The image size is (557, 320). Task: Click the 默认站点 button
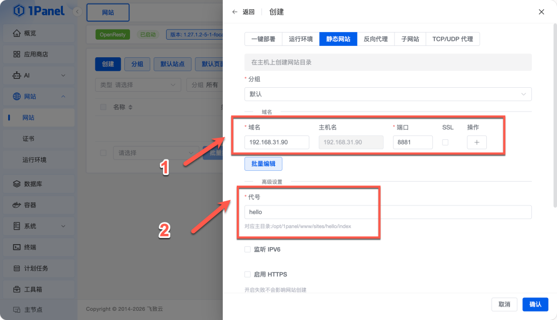click(172, 64)
